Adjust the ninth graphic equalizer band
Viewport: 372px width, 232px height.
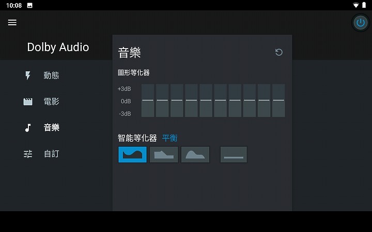[264, 101]
